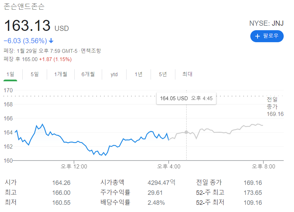
Task: Click the 최저 value 160.55
Action: tap(61, 202)
